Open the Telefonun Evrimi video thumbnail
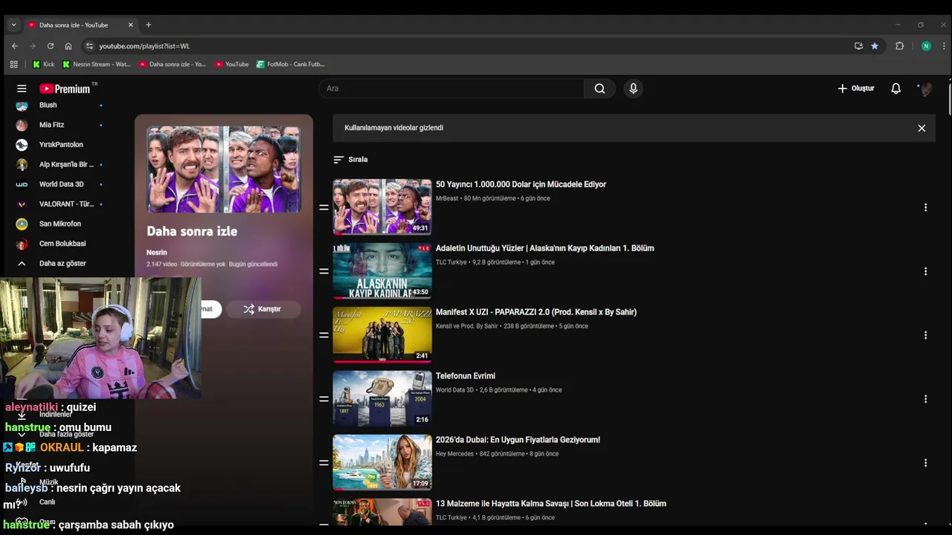952x535 pixels. (382, 398)
